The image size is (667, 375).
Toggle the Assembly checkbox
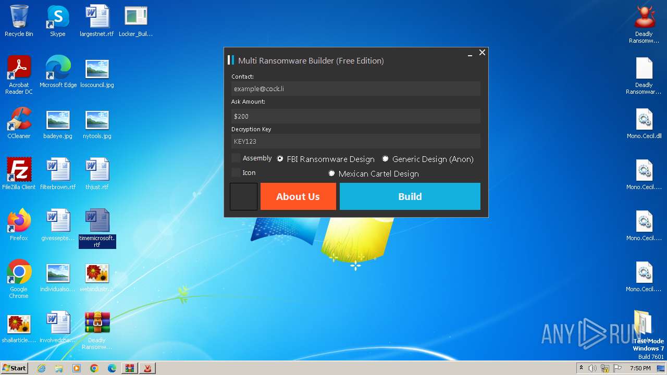tap(236, 158)
